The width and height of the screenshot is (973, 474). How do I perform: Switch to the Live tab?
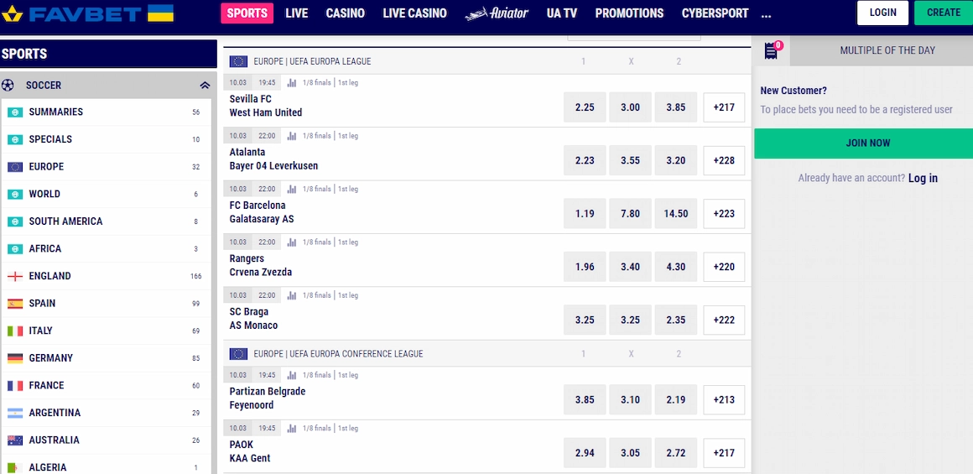[x=297, y=13]
